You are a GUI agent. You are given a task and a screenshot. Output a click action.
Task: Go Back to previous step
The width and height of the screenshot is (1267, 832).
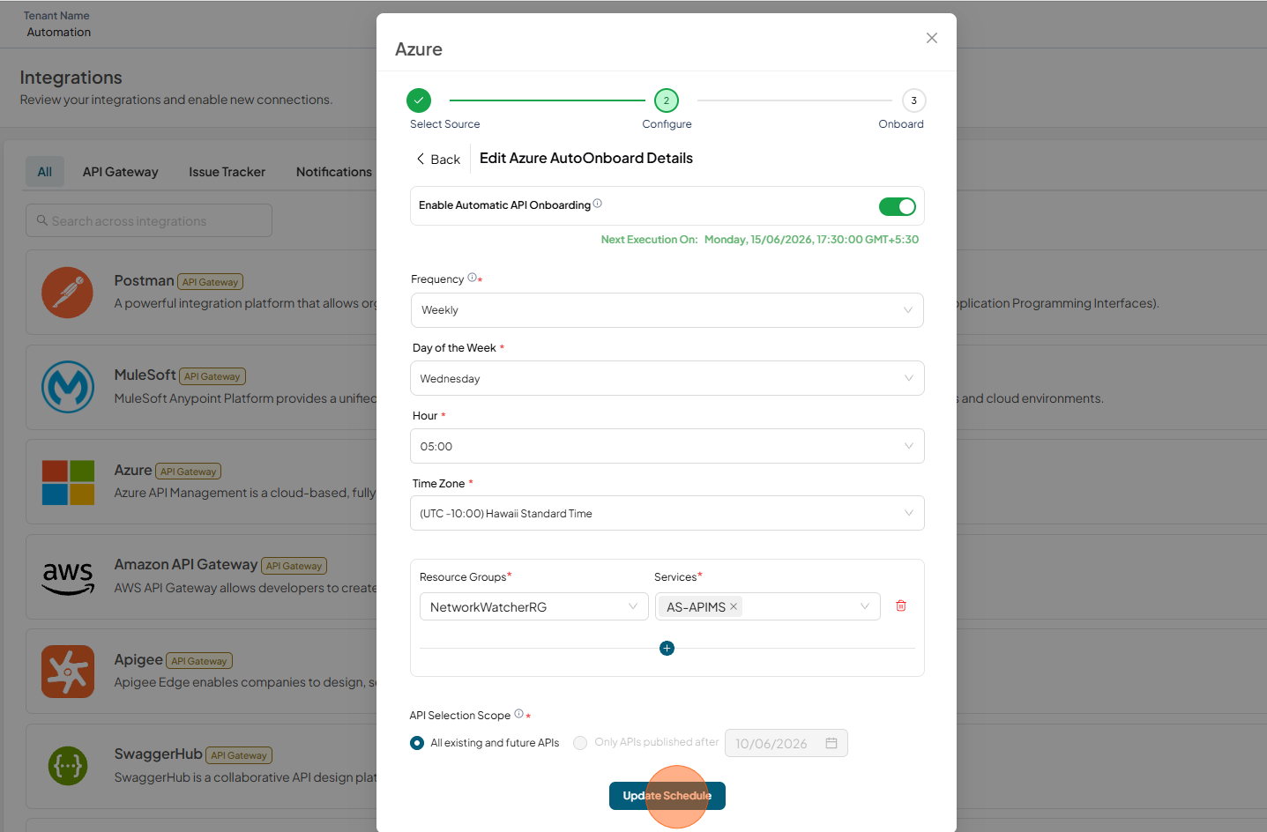tap(438, 160)
